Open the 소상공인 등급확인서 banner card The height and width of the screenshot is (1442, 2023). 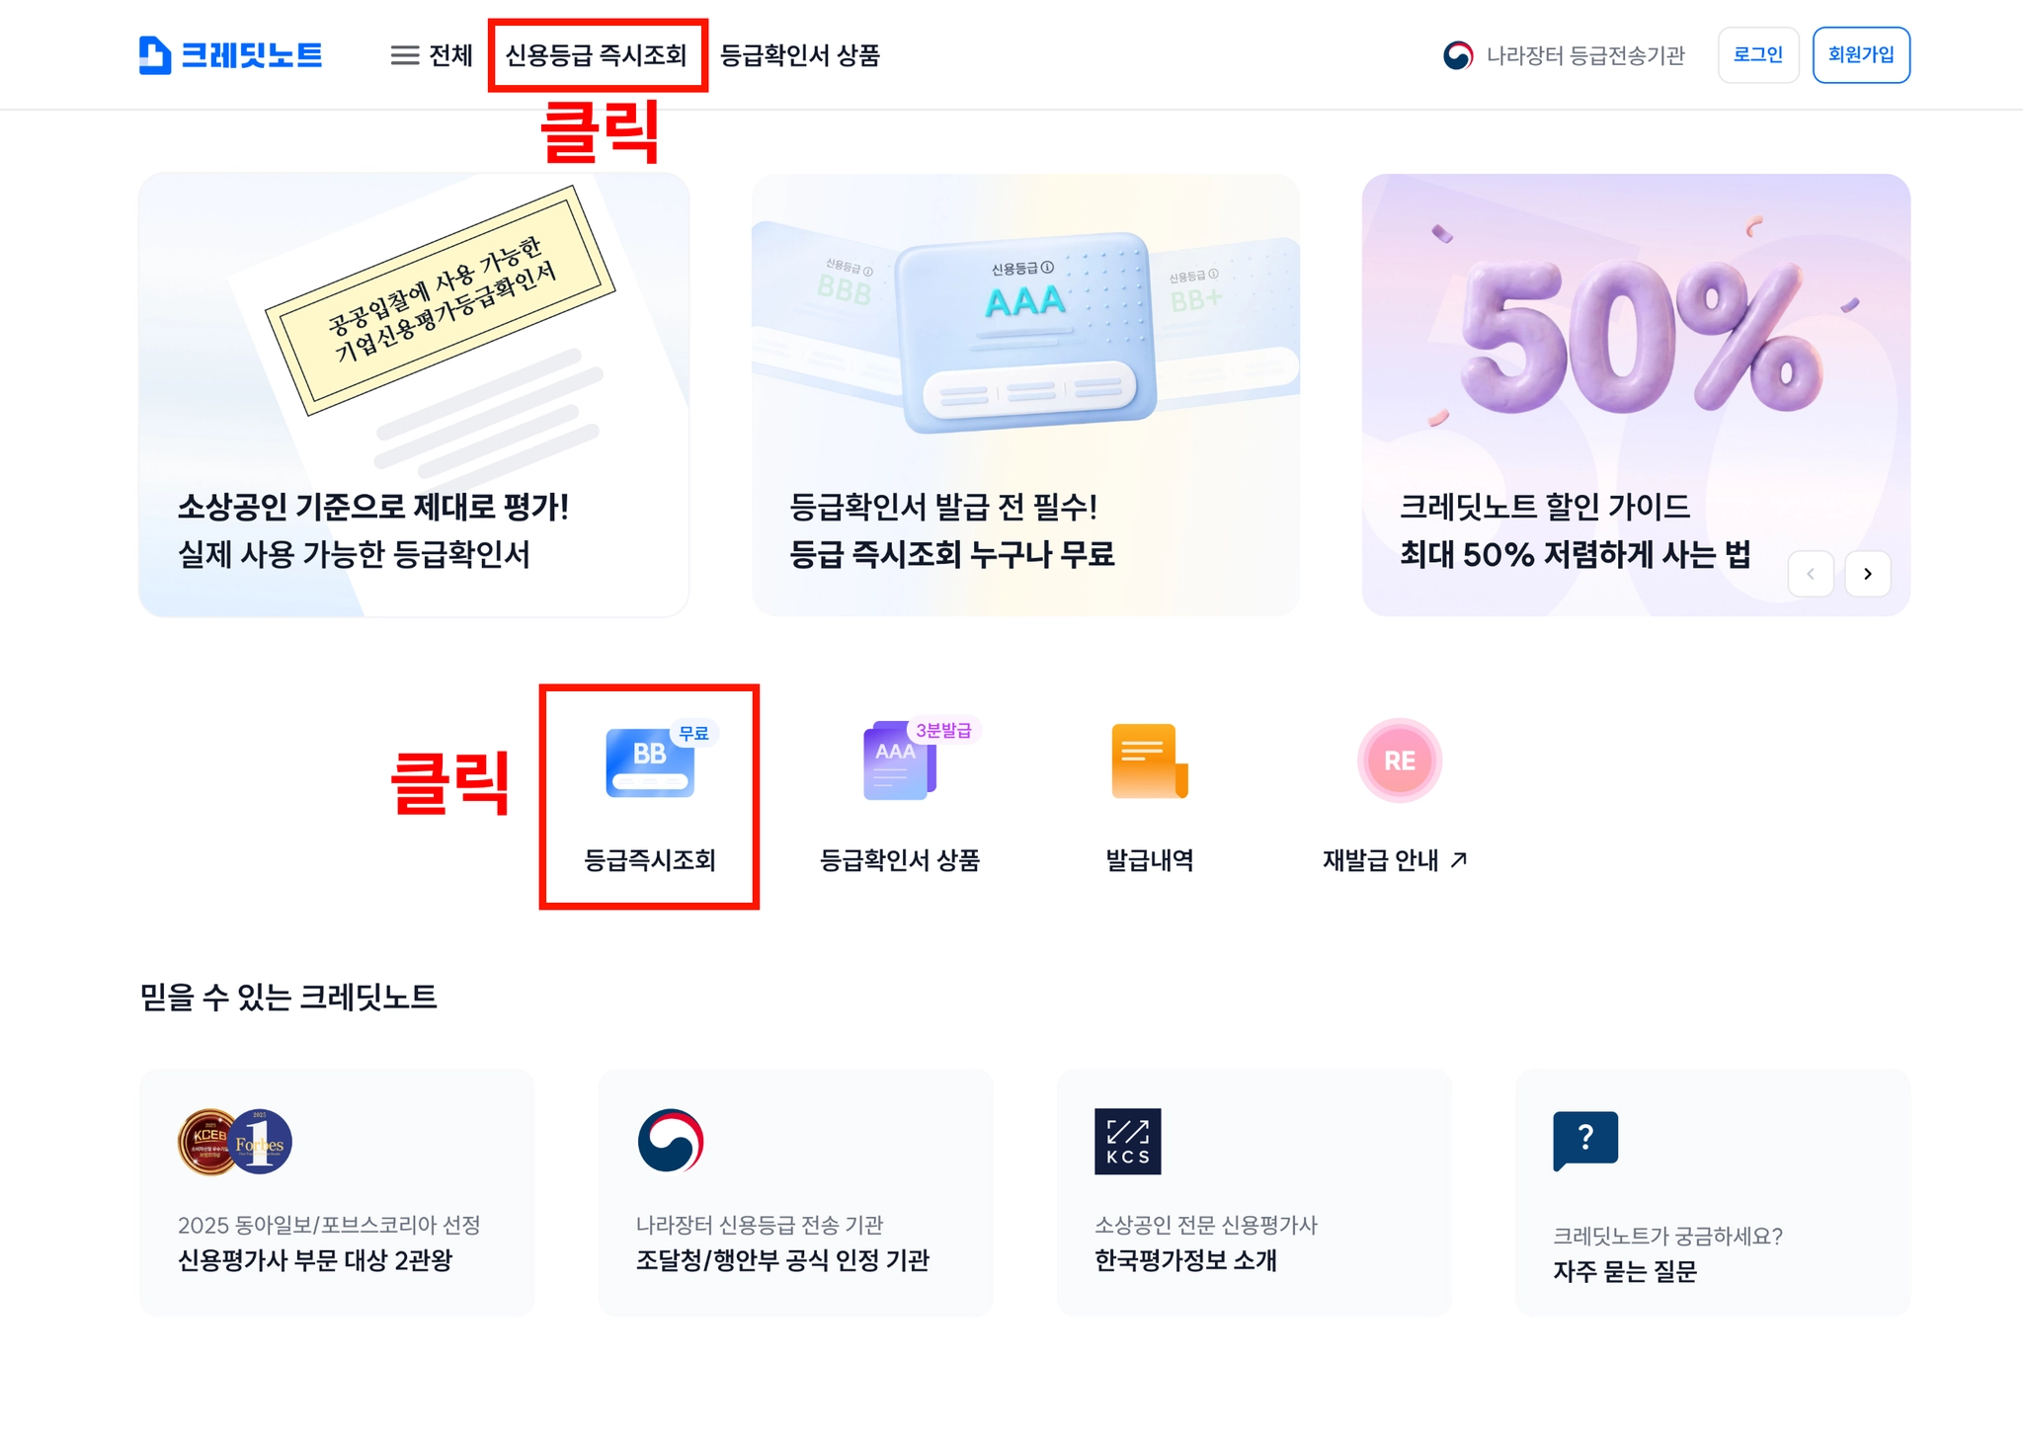(414, 395)
